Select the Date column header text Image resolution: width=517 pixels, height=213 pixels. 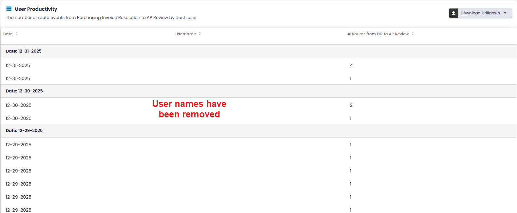tap(8, 34)
